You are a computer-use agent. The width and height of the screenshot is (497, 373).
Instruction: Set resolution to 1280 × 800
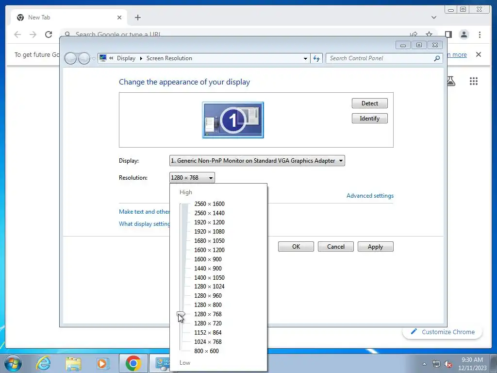pyautogui.click(x=208, y=305)
